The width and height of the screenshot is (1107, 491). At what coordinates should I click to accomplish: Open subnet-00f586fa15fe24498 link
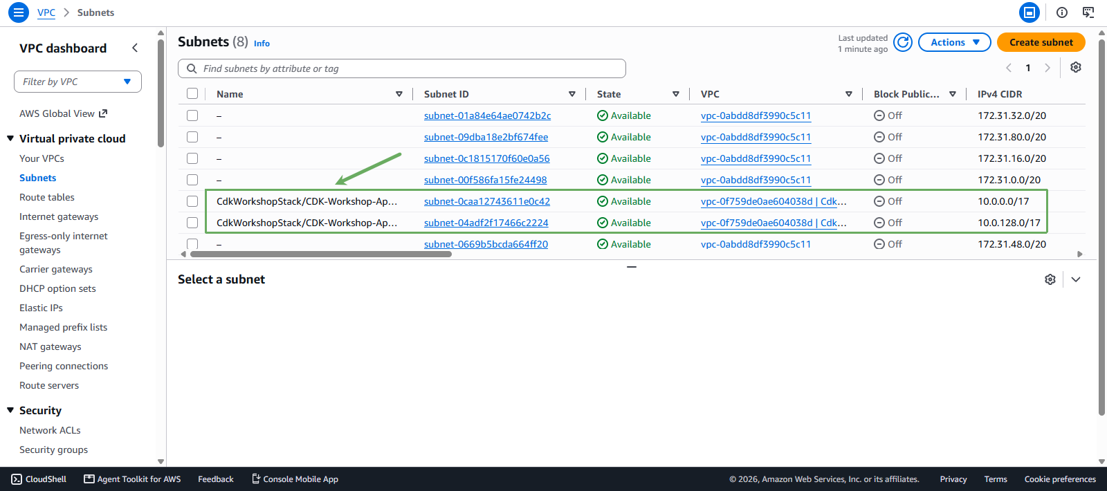(x=486, y=180)
